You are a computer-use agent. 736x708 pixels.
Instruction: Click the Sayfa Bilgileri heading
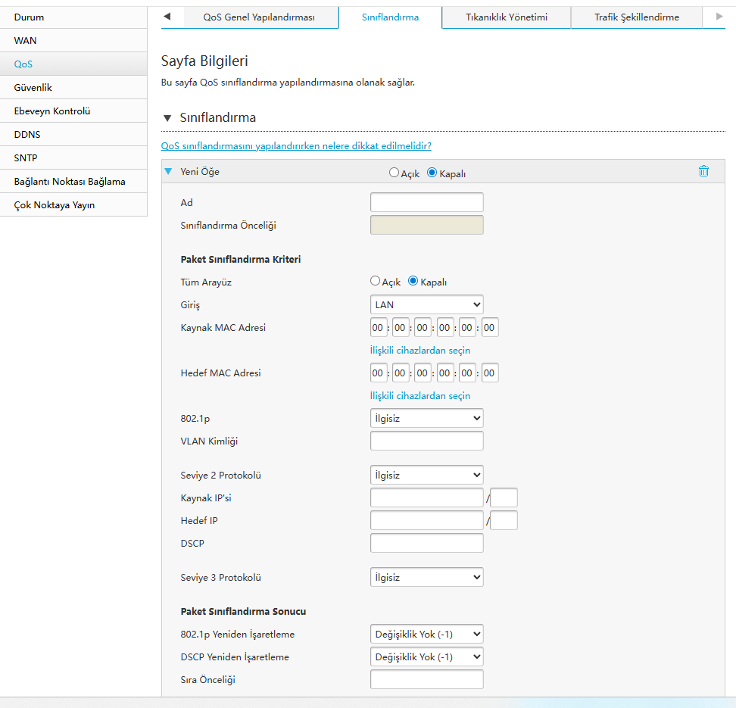click(x=204, y=61)
